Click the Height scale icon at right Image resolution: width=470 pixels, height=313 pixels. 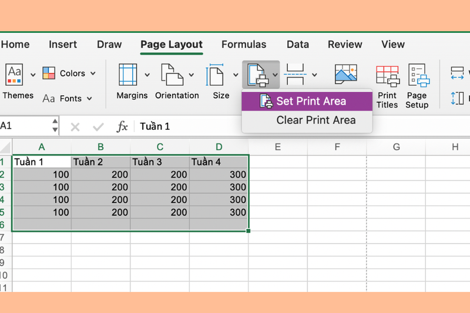click(x=458, y=99)
